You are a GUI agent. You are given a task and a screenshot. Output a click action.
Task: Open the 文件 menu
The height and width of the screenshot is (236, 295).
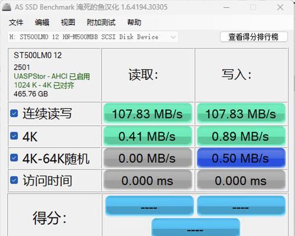pyautogui.click(x=16, y=22)
